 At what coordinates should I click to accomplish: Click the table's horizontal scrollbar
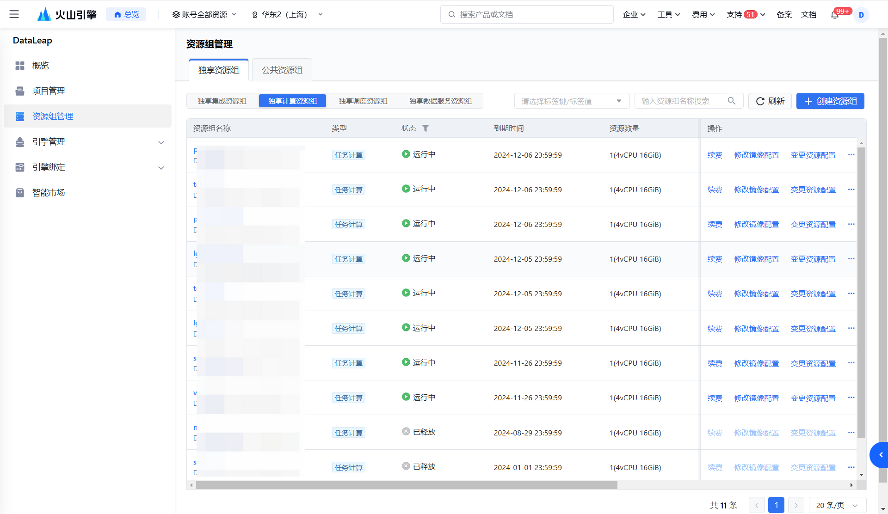pos(407,485)
